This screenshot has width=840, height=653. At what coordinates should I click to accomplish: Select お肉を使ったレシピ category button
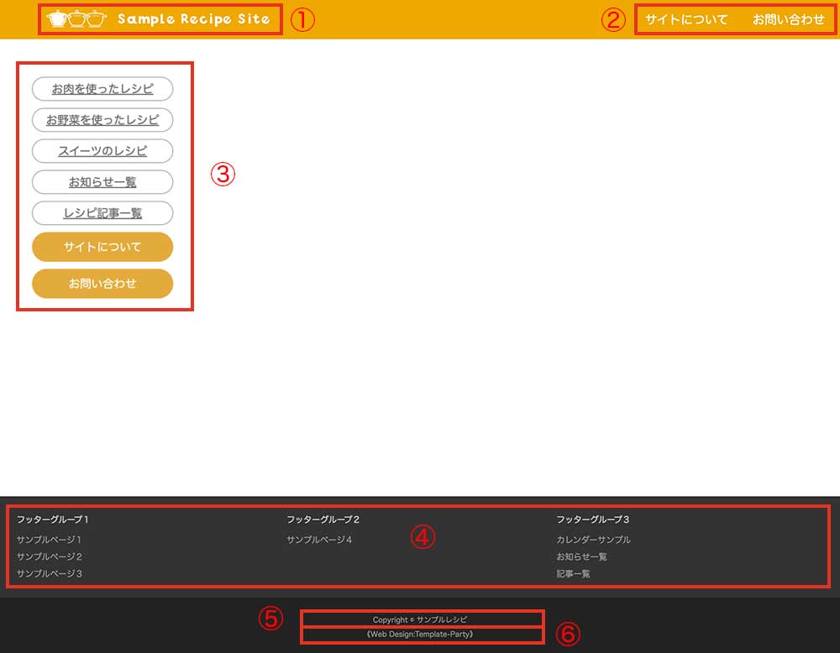click(x=102, y=89)
